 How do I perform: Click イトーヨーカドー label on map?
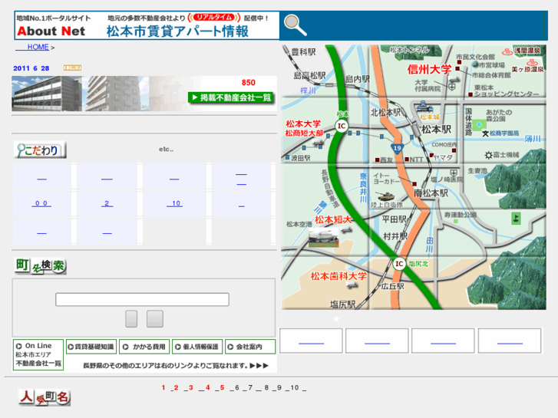pos(386,178)
